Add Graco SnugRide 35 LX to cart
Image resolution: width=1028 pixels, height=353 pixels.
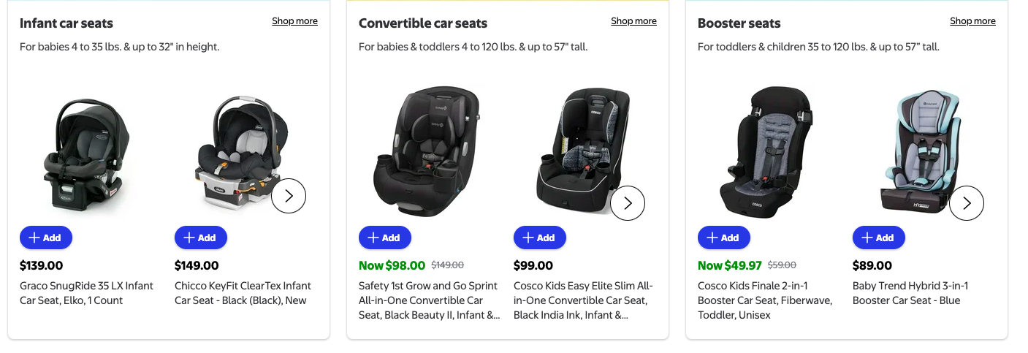(x=45, y=238)
